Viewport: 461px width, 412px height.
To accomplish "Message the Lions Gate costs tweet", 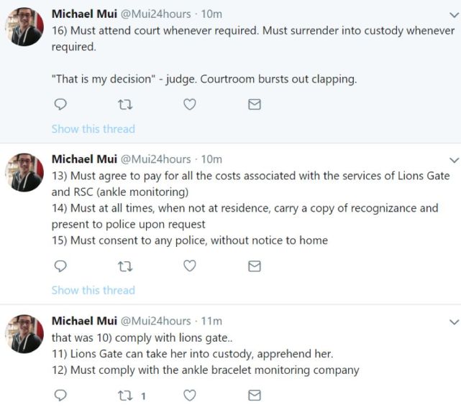I will [254, 266].
